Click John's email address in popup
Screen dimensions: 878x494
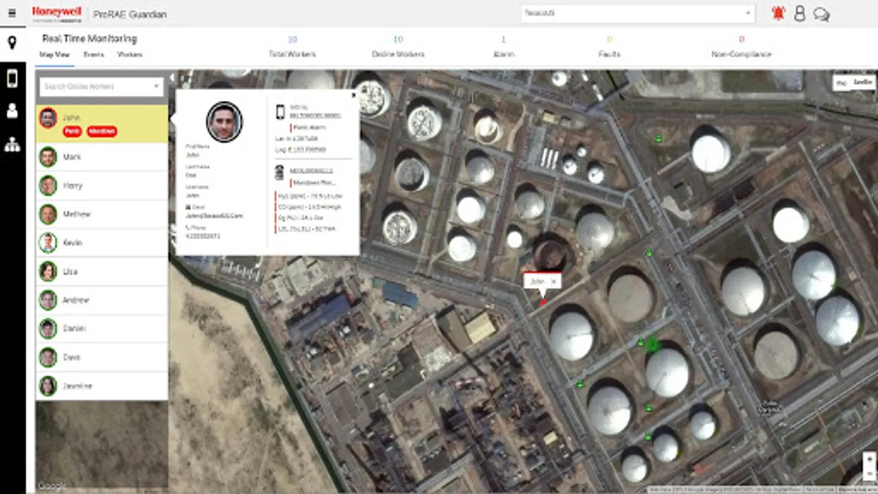click(x=214, y=216)
